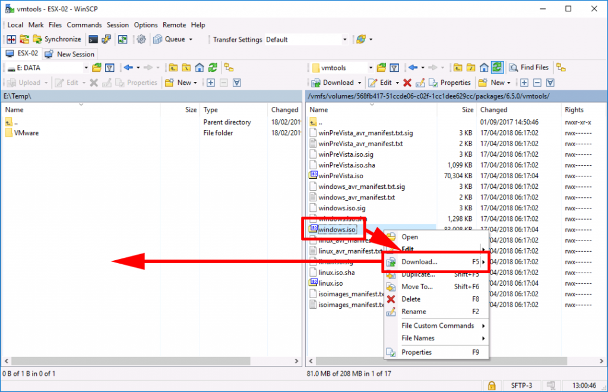Go to remote parent directory icon
Image resolution: width=608 pixels, height=392 pixels.
[x=458, y=68]
